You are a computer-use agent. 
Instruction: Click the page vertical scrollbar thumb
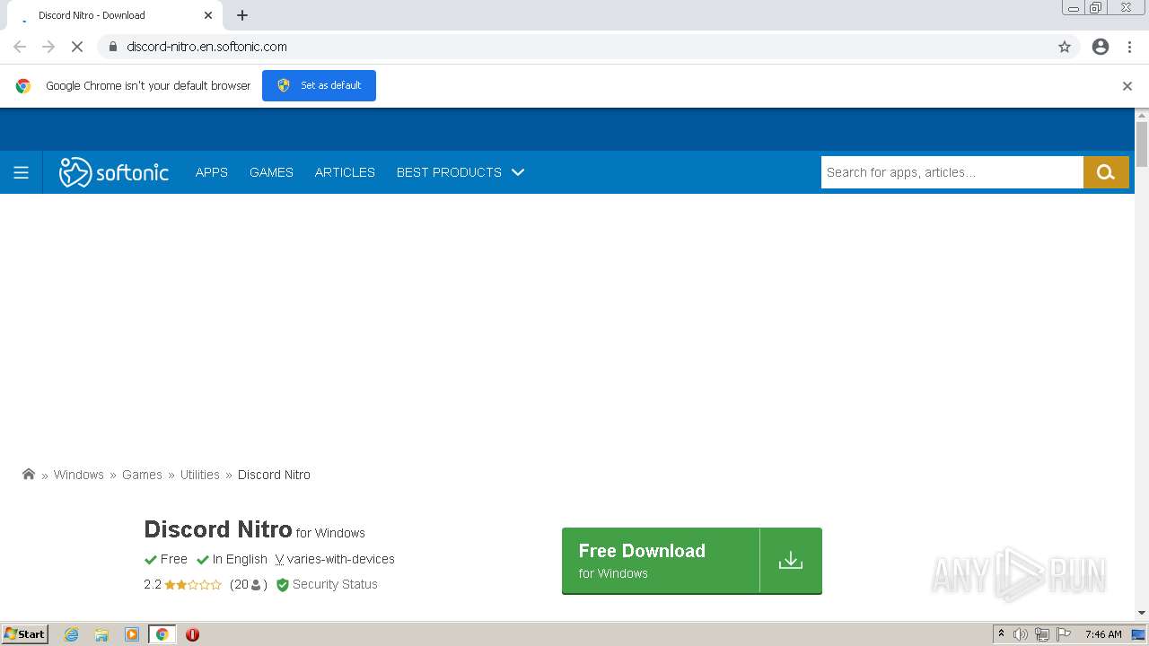pos(1142,144)
